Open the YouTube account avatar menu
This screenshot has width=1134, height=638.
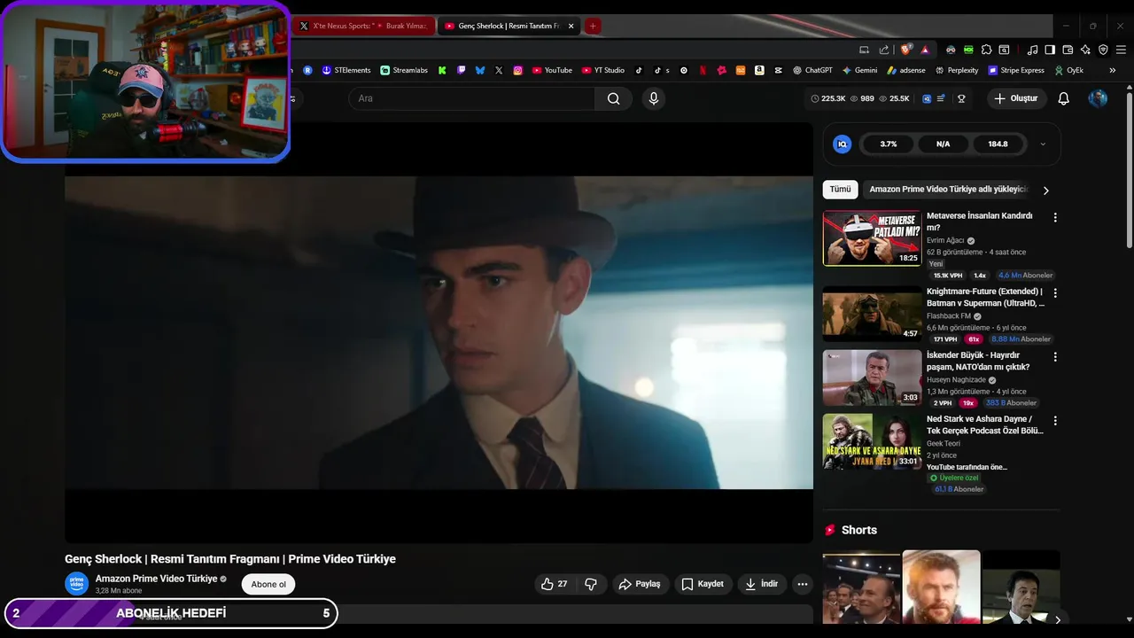pyautogui.click(x=1098, y=98)
